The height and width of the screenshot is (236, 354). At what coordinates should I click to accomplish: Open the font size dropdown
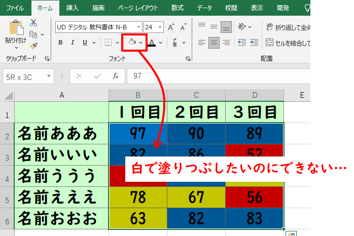[160, 27]
